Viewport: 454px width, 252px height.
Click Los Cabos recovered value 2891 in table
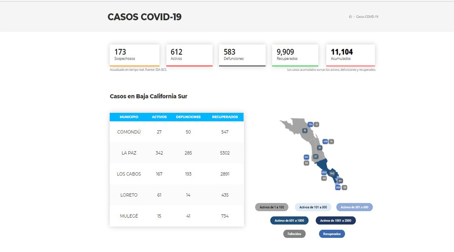tap(225, 174)
